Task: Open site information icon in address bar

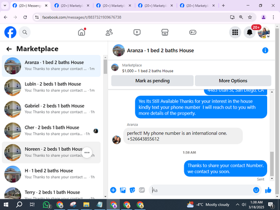Action: click(37, 17)
